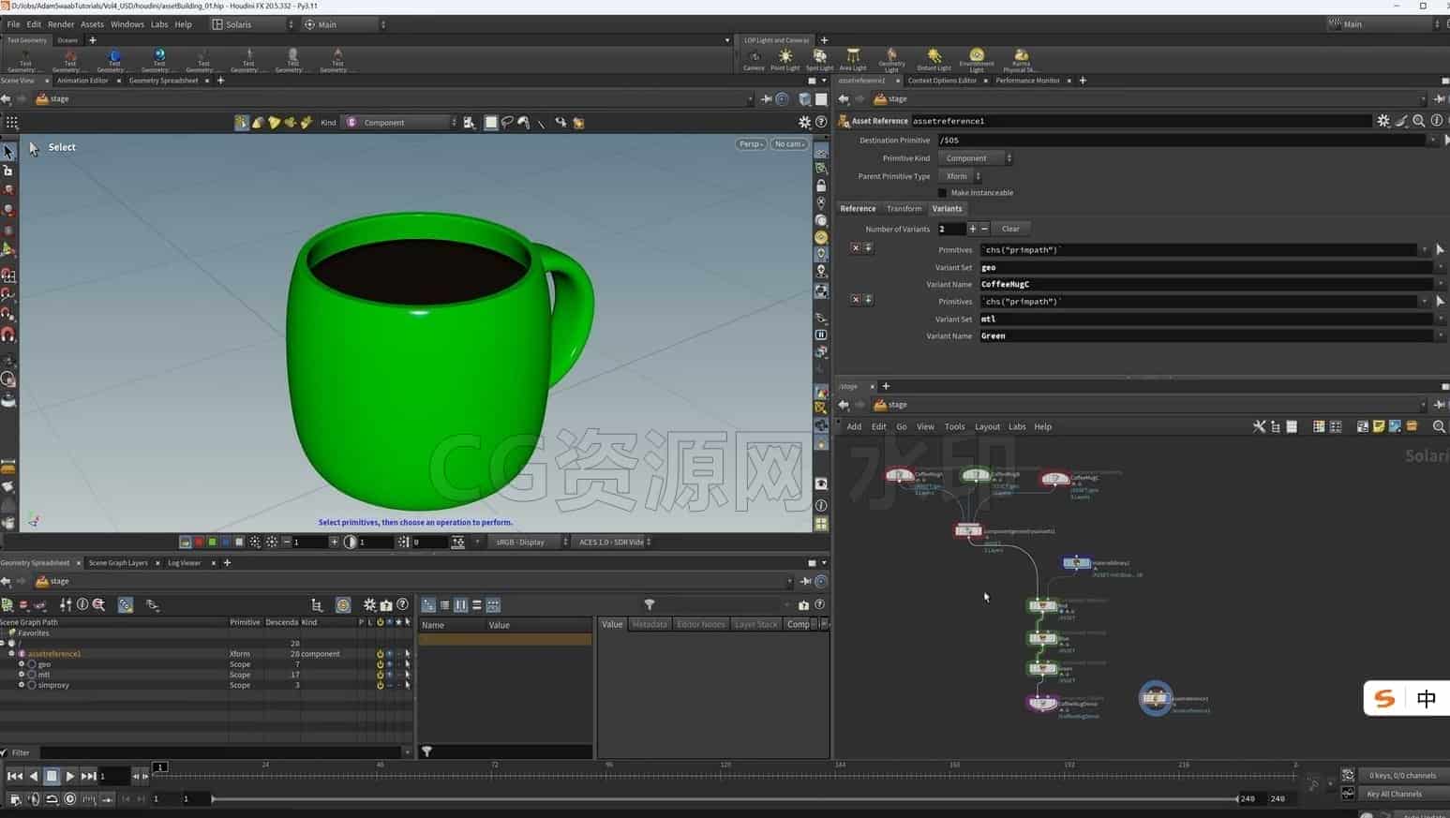Open the Primitive Kind dropdown
1450x818 pixels.
coord(976,158)
